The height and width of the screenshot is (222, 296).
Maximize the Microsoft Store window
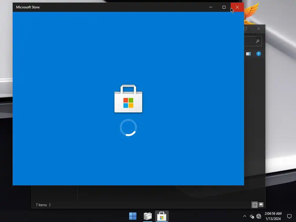click(x=224, y=7)
